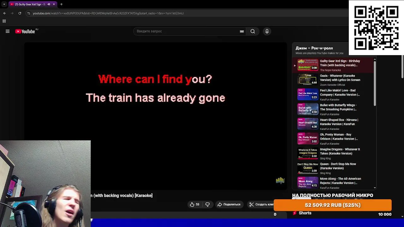Open Feel Like Makin' Love thumbnail
This screenshot has height=227, width=404.
coord(308,94)
